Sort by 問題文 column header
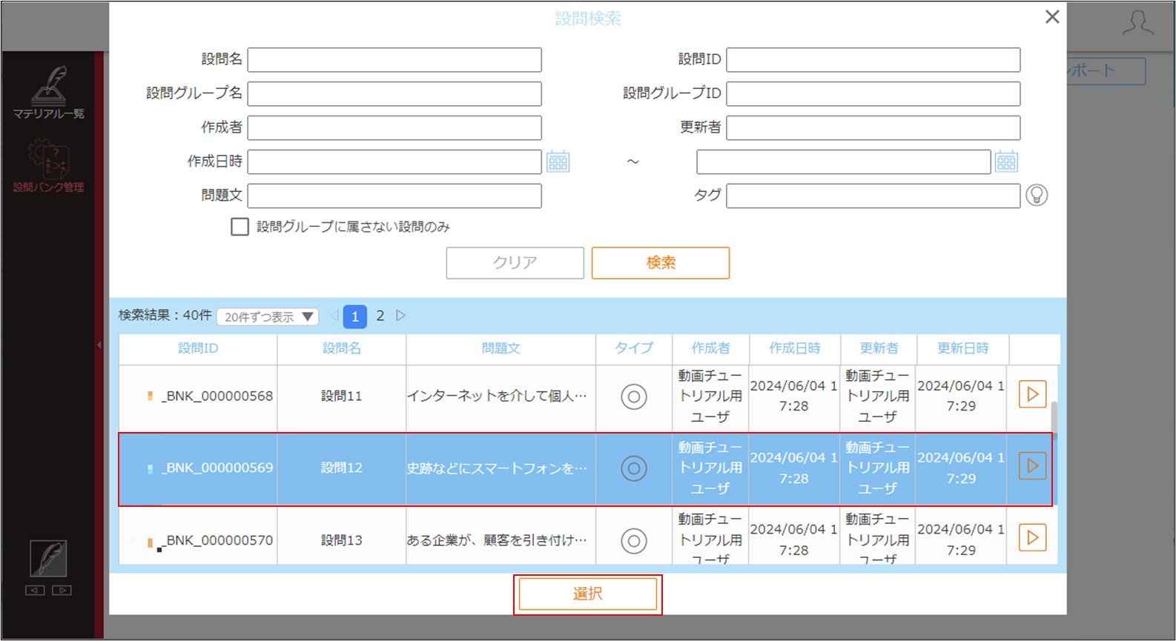This screenshot has width=1176, height=641. click(501, 348)
